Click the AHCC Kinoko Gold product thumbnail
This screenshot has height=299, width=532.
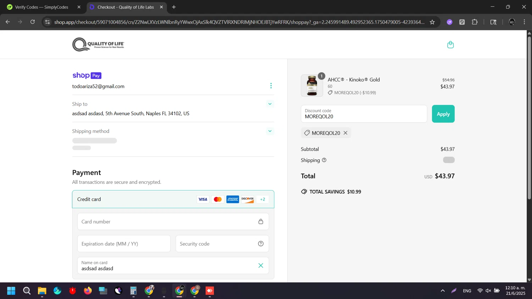coord(312,85)
